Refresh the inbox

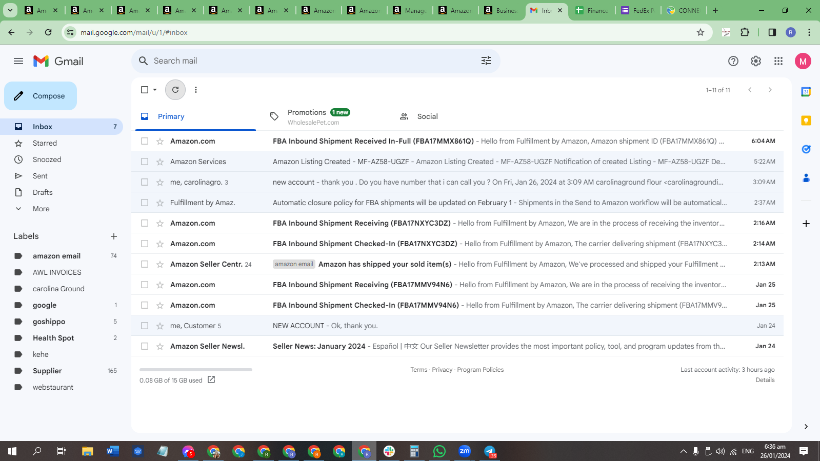175,90
